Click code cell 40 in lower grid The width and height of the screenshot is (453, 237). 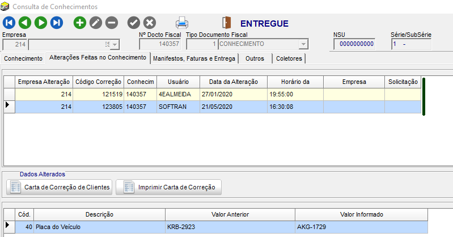point(24,227)
